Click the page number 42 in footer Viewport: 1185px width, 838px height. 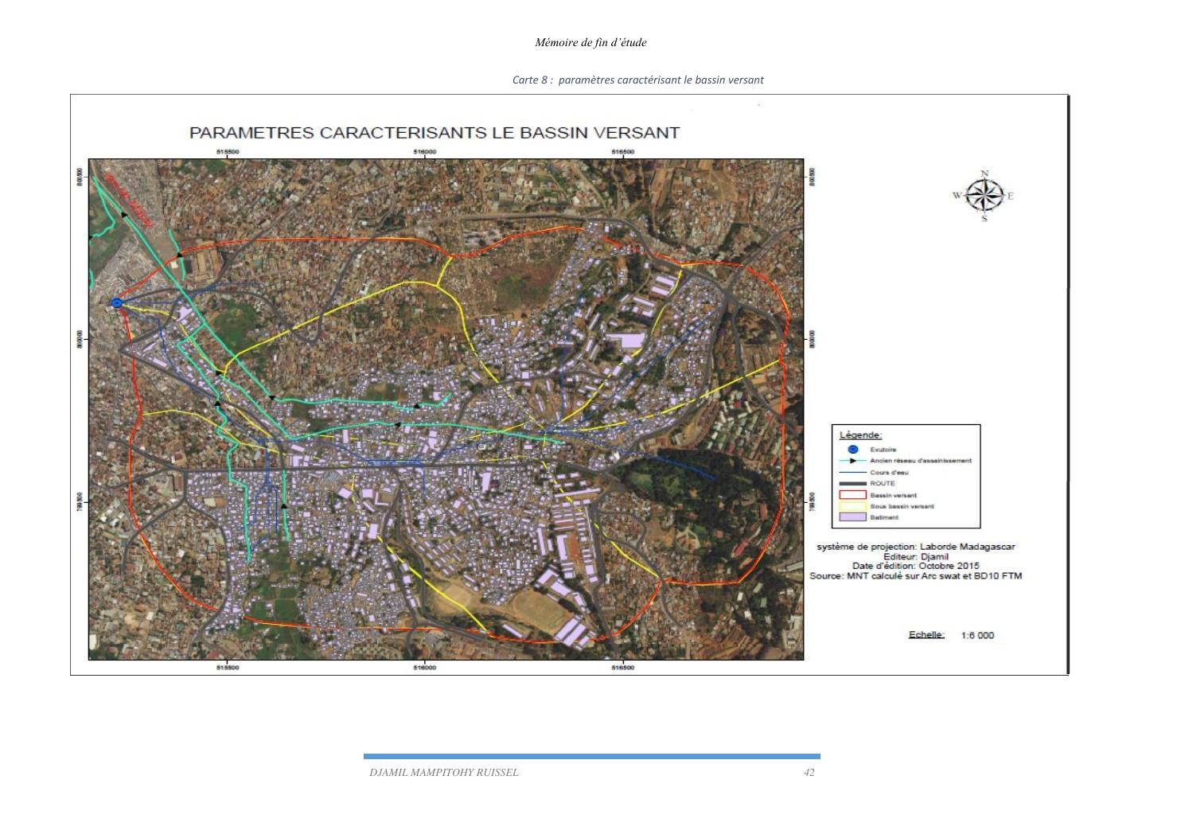pyautogui.click(x=809, y=772)
